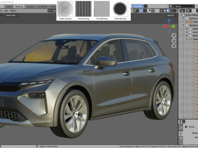The image size is (198, 148).
Task: Click the green Y axis gizmo handle
Action: coord(173,26)
